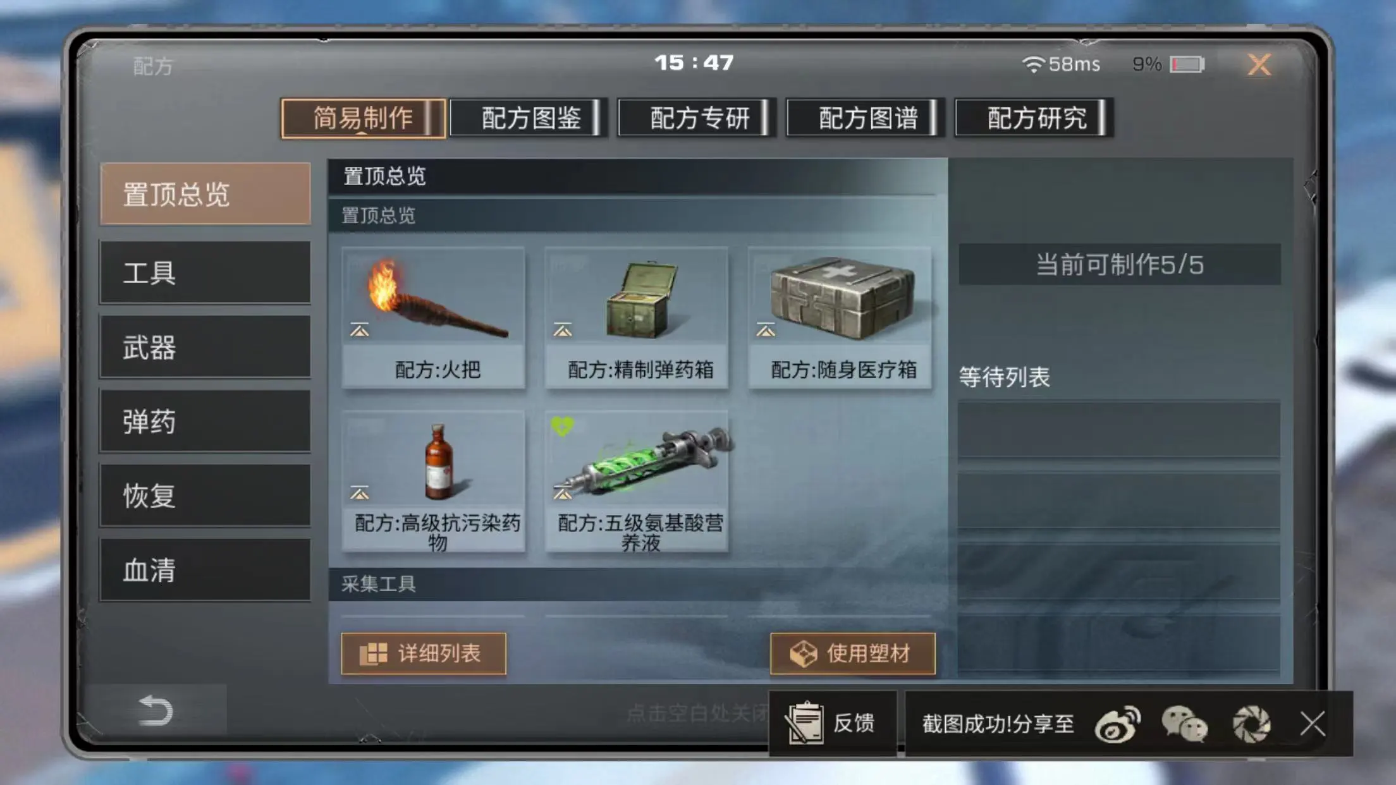The width and height of the screenshot is (1396, 785).
Task: Click the 使用塑材 button
Action: click(x=852, y=654)
